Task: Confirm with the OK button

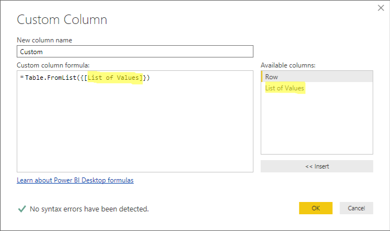Action: pos(316,208)
